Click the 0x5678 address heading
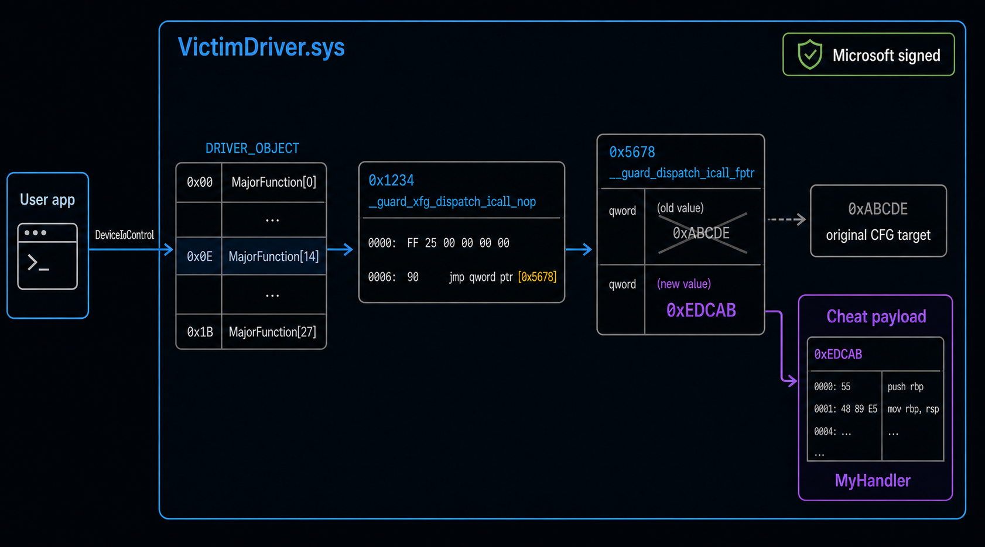This screenshot has height=547, width=985. tap(632, 152)
